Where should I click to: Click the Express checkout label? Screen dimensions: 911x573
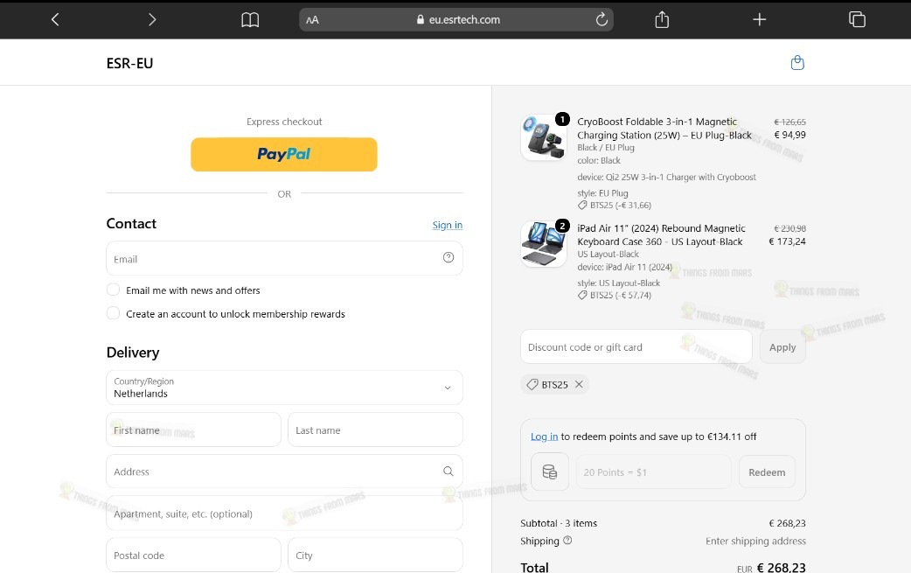tap(284, 122)
